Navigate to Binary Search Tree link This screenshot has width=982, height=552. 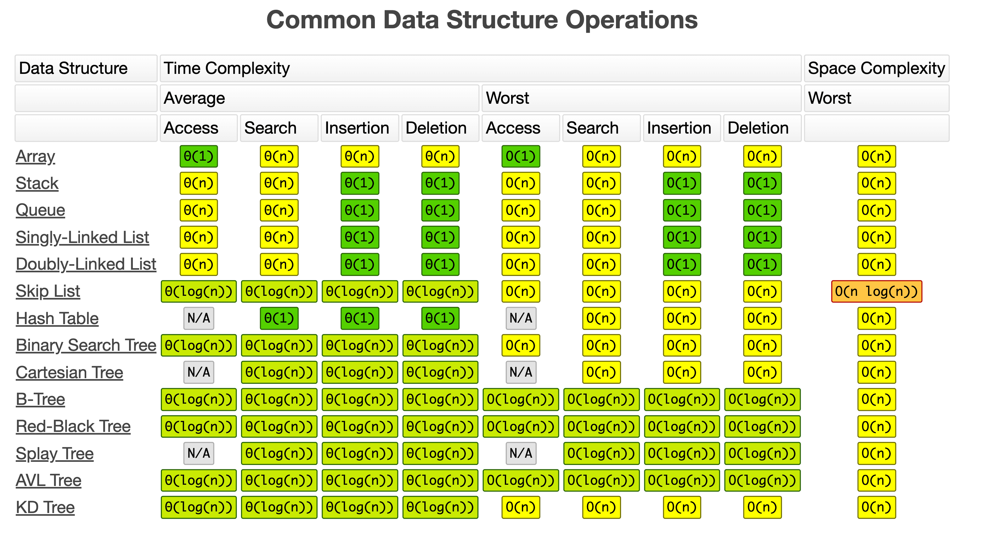[x=86, y=346]
